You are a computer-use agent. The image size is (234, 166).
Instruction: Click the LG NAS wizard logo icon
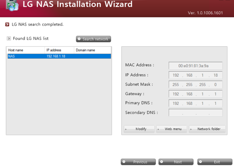pyautogui.click(x=12, y=5)
